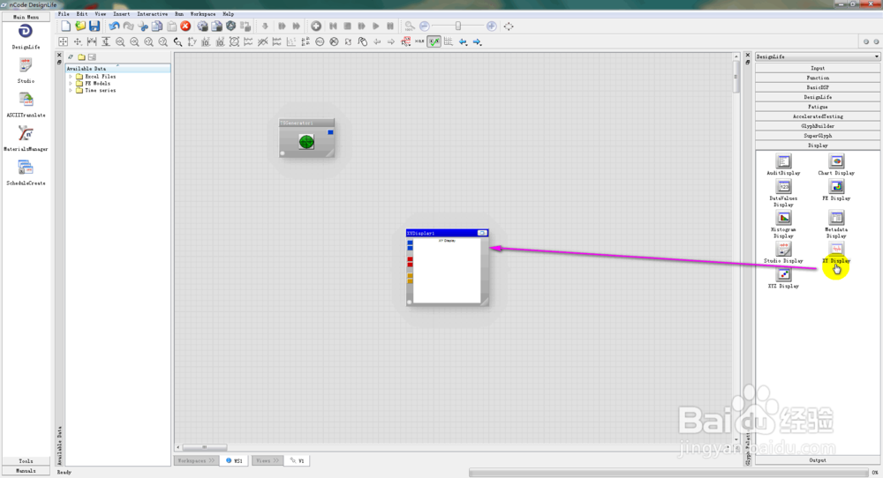Screen dimensions: 883x478
Task: Click the open folder toolbar icon
Action: 80,26
